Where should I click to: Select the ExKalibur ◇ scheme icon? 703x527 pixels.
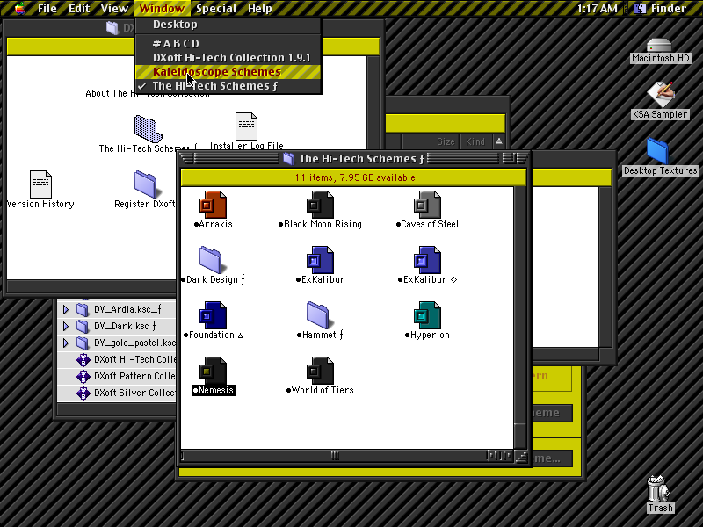point(427,259)
